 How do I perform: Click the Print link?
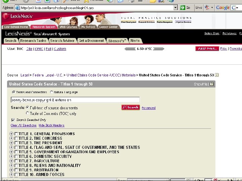(224, 49)
